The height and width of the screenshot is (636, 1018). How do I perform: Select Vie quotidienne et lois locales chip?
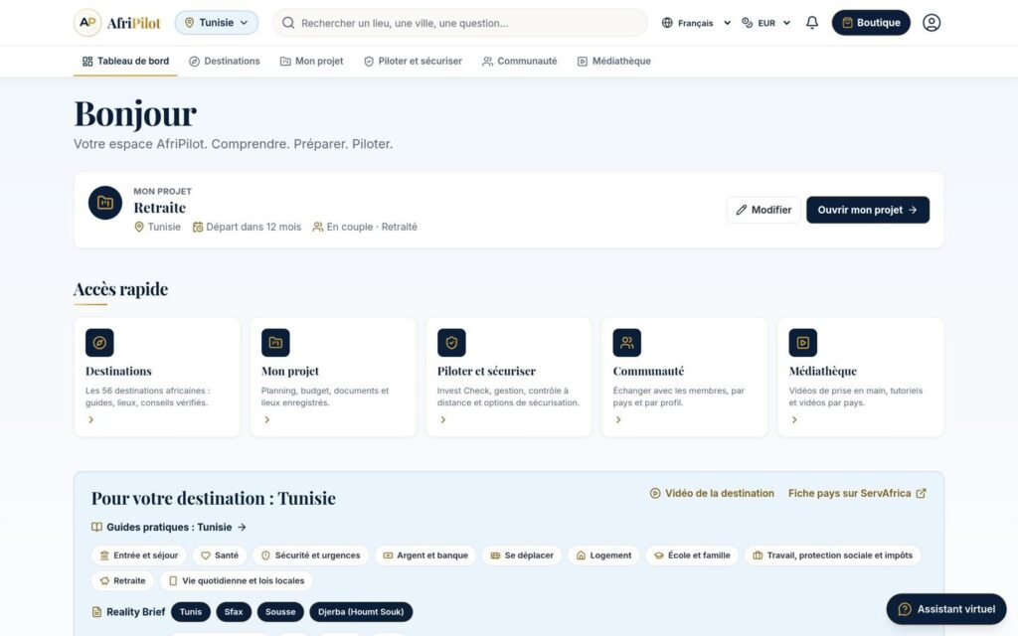(x=237, y=580)
